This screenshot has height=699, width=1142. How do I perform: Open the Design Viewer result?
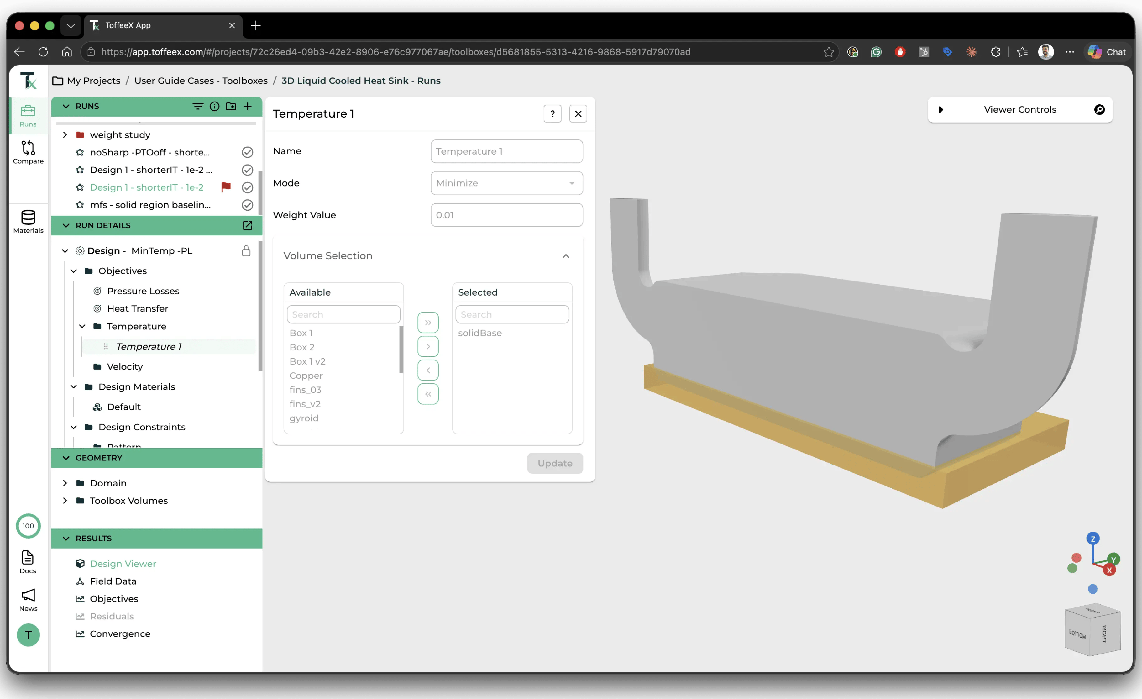tap(123, 564)
